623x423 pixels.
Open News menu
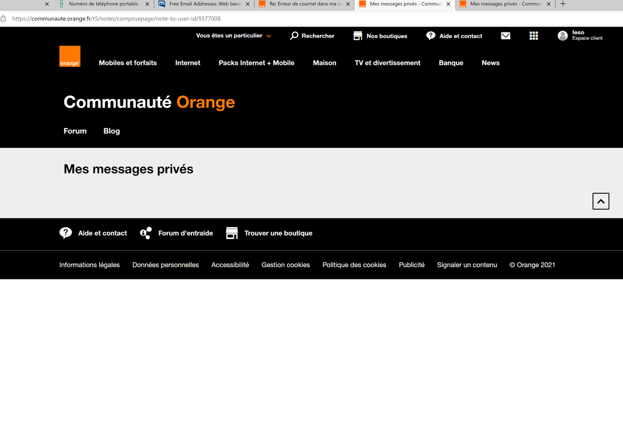point(491,63)
